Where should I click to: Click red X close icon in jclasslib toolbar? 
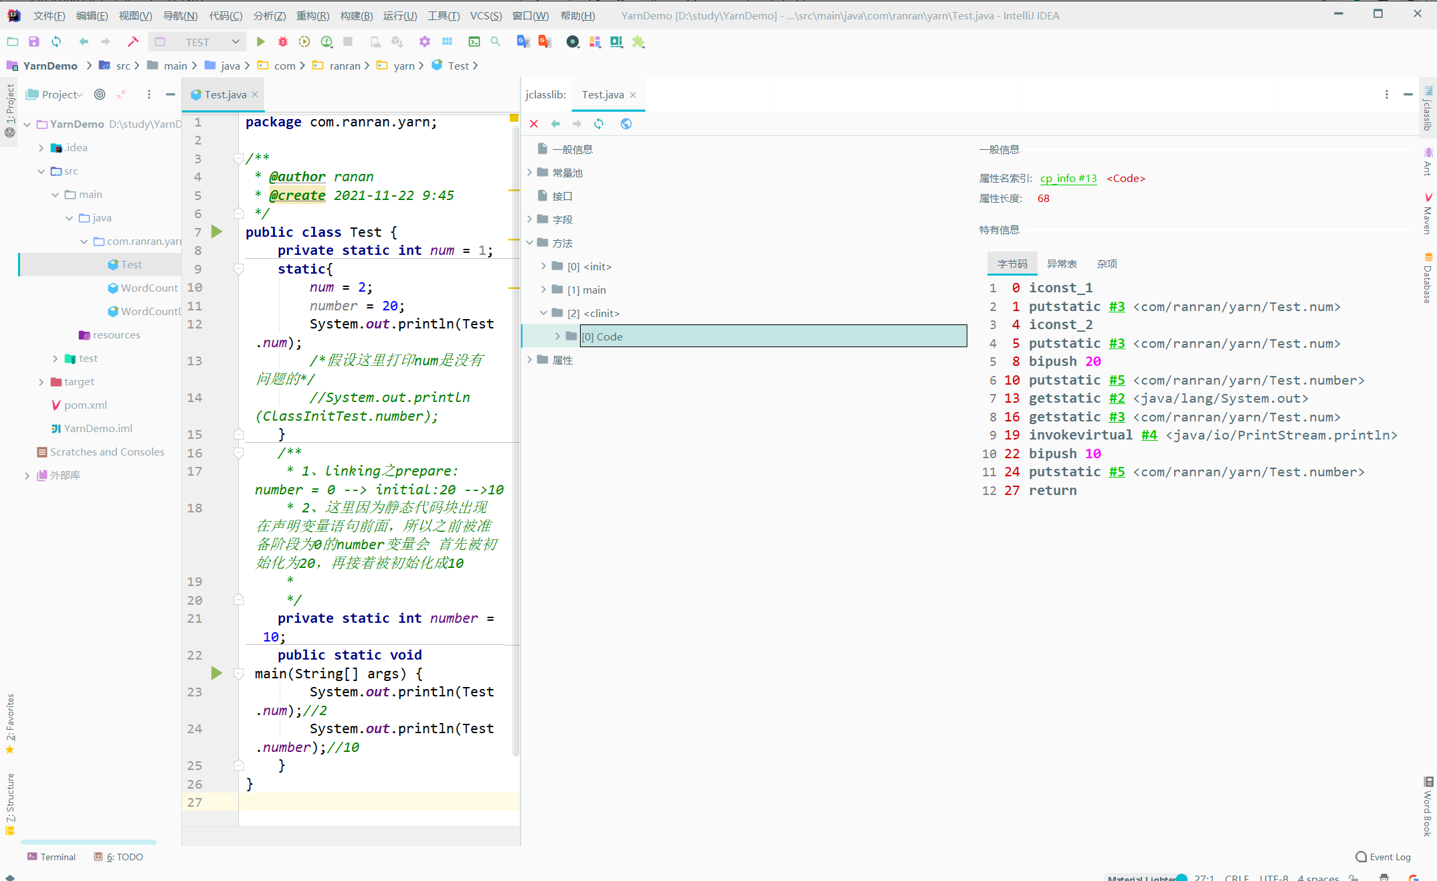[x=534, y=124]
